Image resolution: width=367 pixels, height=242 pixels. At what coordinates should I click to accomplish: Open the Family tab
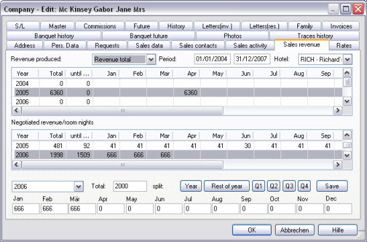[305, 26]
